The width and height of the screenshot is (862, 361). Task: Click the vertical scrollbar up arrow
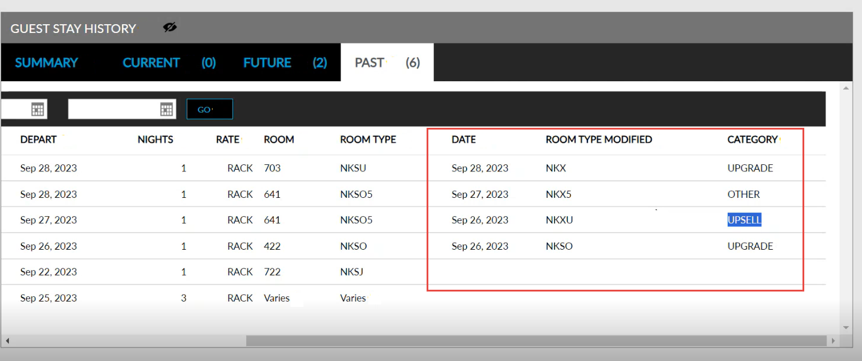click(846, 88)
